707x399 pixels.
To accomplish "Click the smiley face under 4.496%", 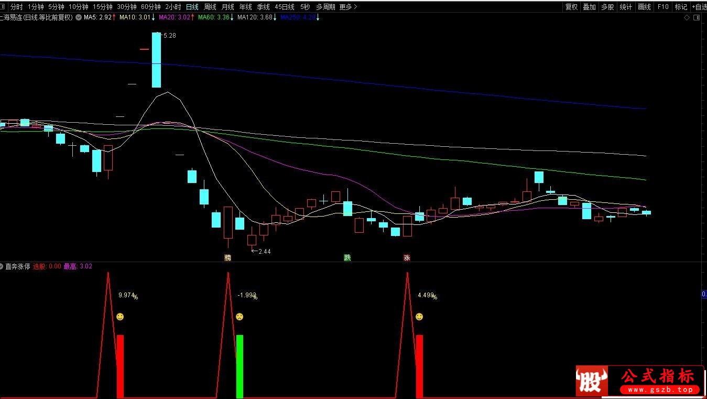I will click(x=419, y=317).
